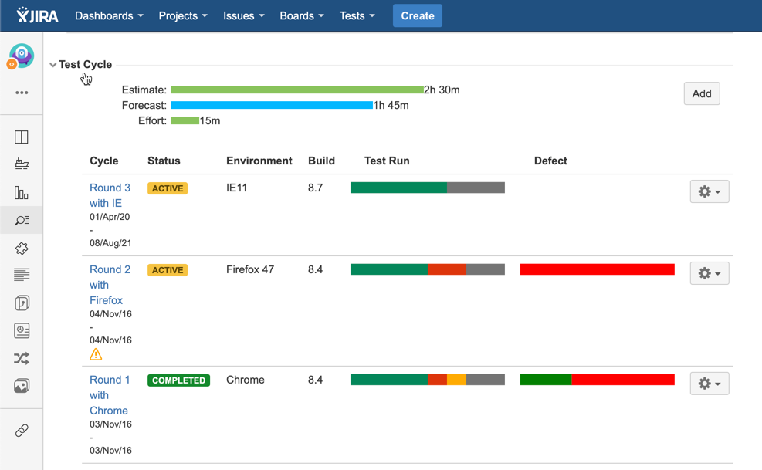Click the Jira logo in the header
This screenshot has height=470, width=762.
point(37,15)
